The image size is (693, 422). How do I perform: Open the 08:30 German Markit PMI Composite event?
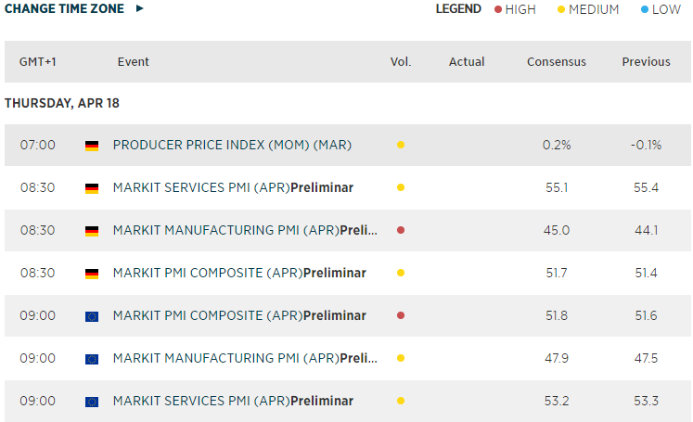coord(238,274)
